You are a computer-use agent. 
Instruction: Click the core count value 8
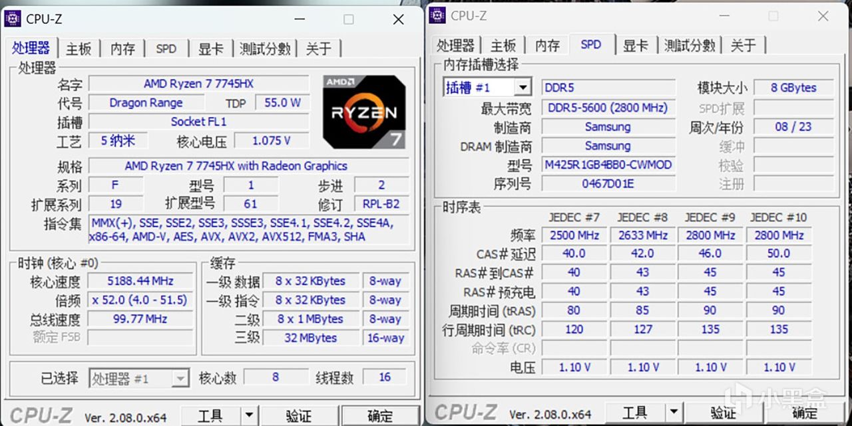click(x=276, y=377)
